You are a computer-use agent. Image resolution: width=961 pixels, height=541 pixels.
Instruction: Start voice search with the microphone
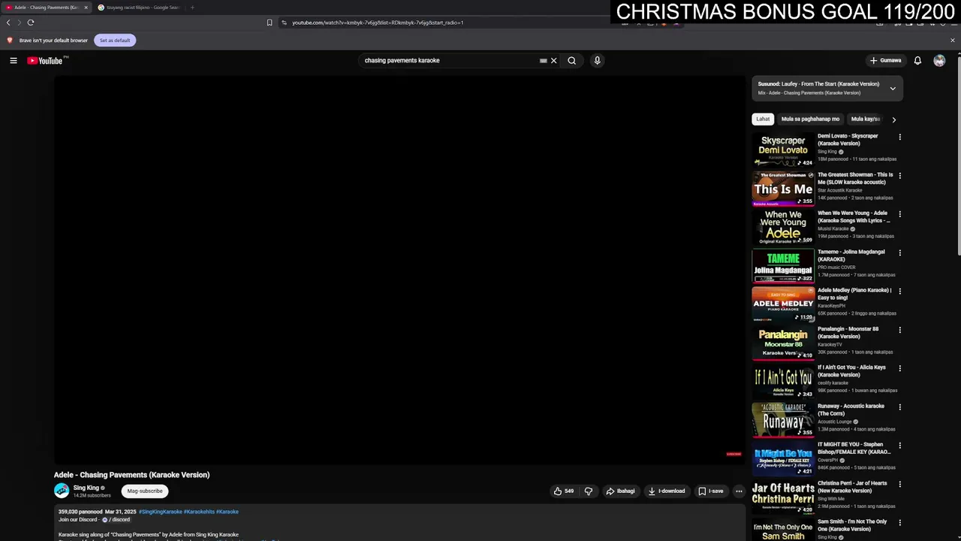pyautogui.click(x=598, y=60)
